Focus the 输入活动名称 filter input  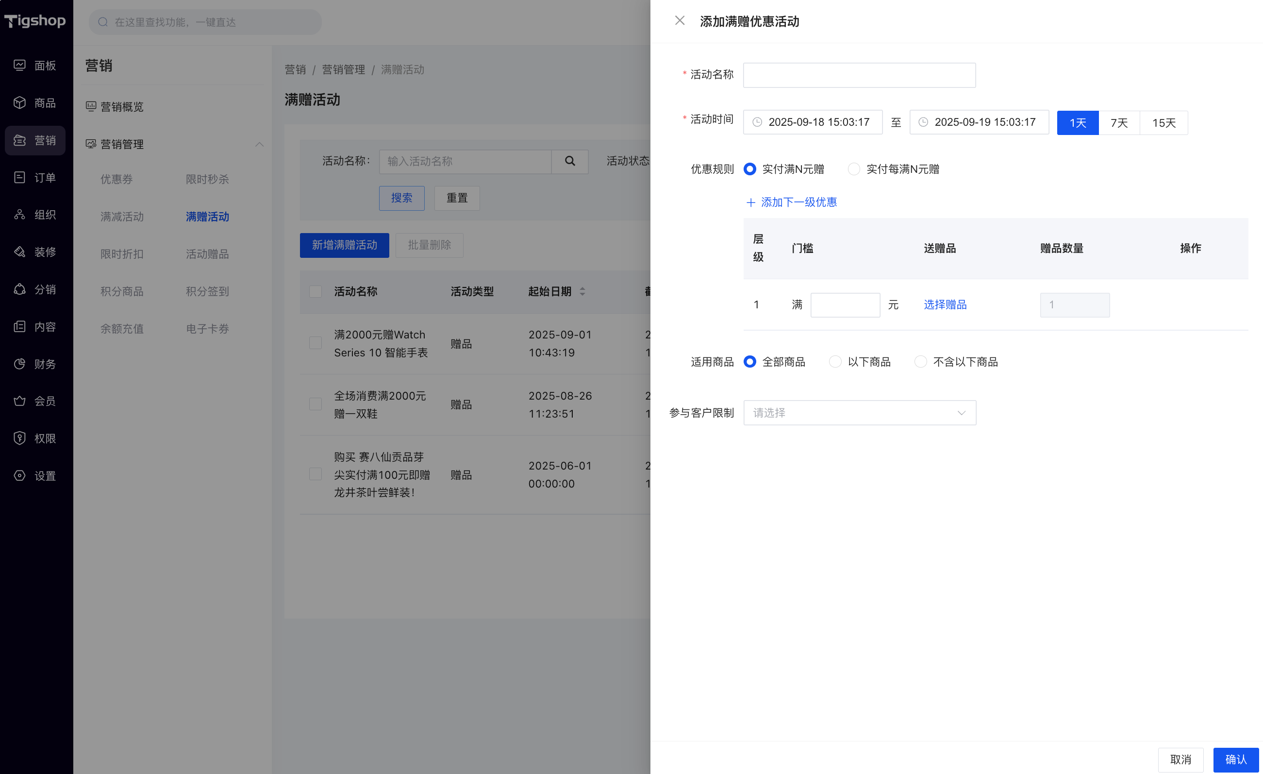[465, 161]
